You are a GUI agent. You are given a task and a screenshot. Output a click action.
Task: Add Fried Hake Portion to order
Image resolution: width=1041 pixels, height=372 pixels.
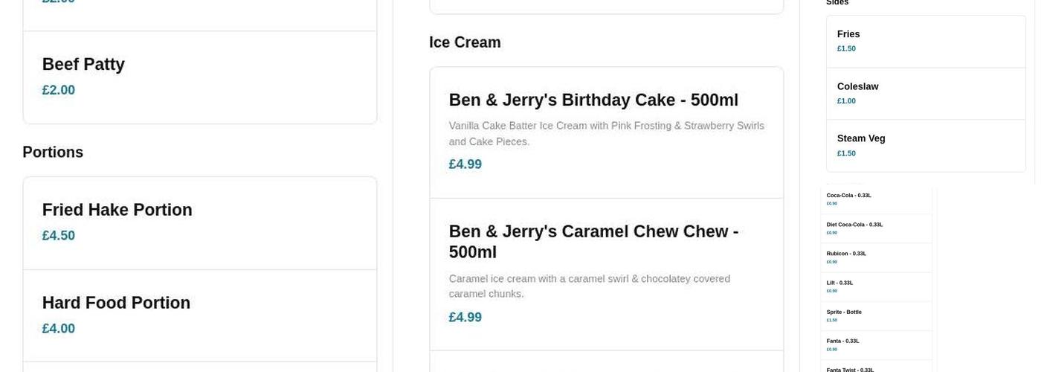[x=199, y=222]
